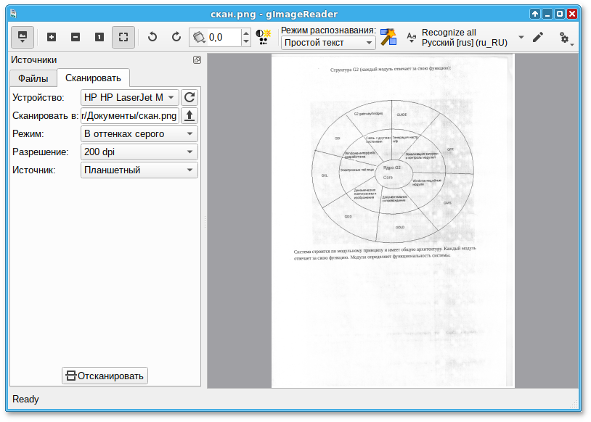The height and width of the screenshot is (422, 591).
Task: Switch to the Файлы tab
Action: 33,78
